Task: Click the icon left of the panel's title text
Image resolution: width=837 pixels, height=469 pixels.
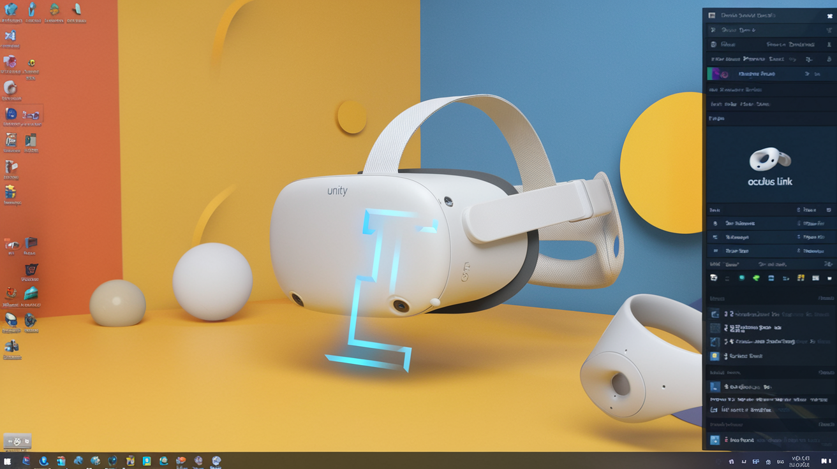Action: tap(712, 15)
